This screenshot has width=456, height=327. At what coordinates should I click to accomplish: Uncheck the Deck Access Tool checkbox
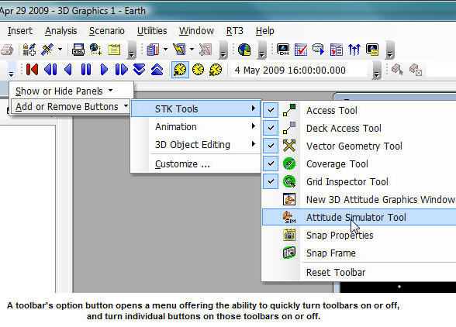pyautogui.click(x=271, y=128)
